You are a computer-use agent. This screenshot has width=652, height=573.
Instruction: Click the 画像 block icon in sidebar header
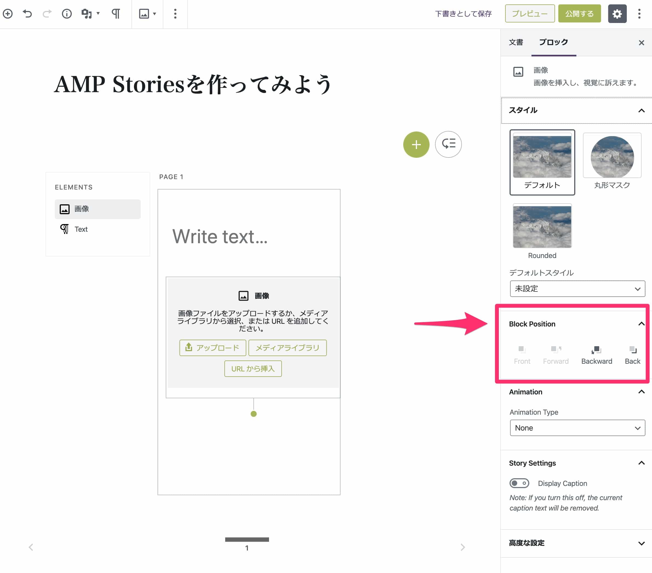[518, 72]
